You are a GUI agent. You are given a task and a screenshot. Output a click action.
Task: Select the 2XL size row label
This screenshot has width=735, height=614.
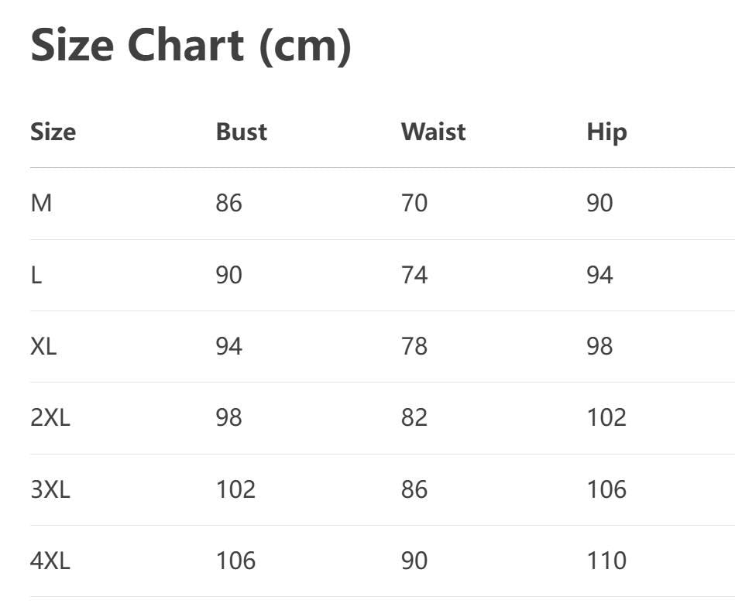click(50, 417)
